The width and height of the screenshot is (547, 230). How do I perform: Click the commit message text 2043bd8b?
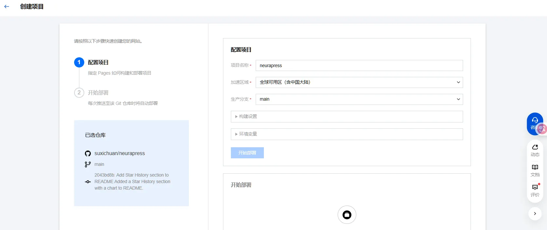pyautogui.click(x=132, y=181)
